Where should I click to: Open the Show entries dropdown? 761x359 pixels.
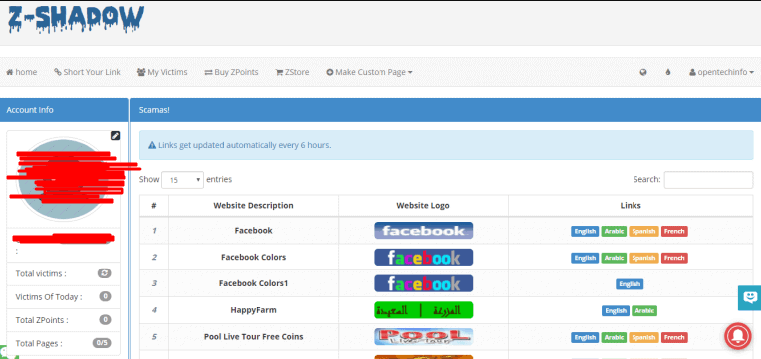point(182,180)
